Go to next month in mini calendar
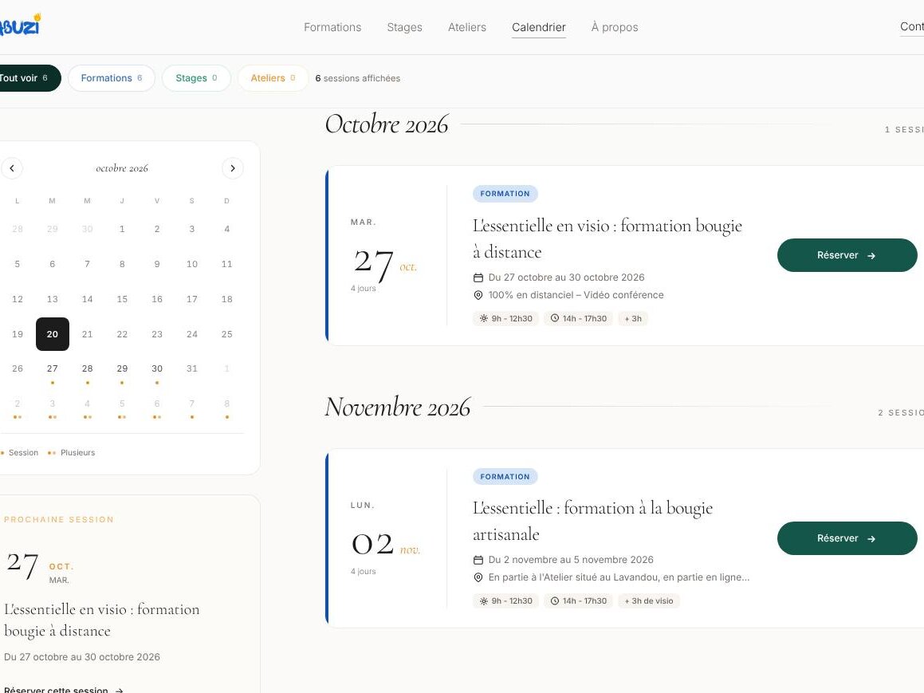This screenshot has height=693, width=924. [233, 168]
